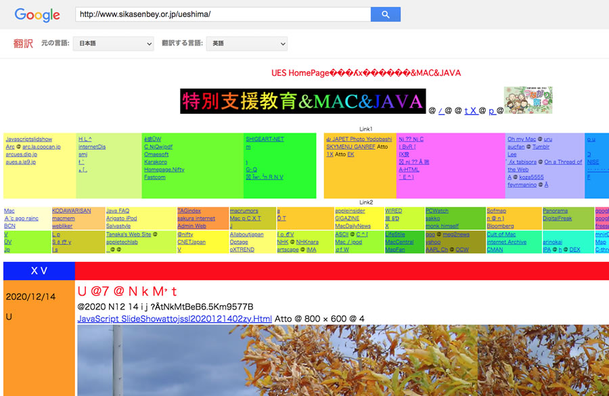The image size is (609, 396).
Task: Open the Optage link
Action: tap(239, 242)
